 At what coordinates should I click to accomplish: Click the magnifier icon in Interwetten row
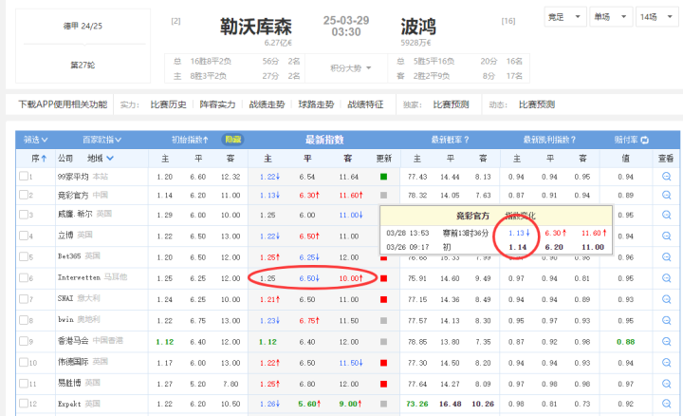(x=666, y=279)
